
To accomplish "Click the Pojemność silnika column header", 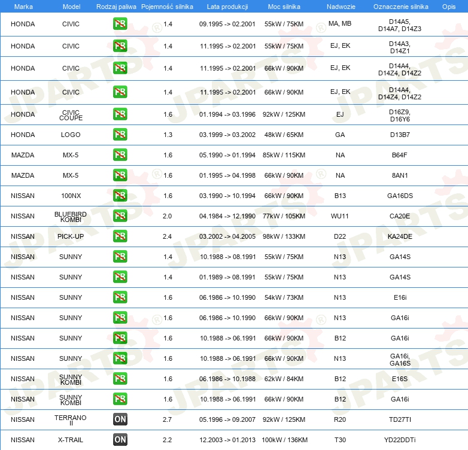I will [x=167, y=7].
